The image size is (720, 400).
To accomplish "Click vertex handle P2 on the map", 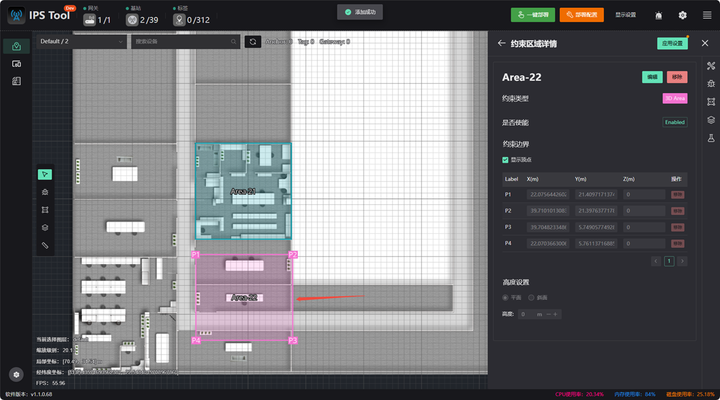I will (x=293, y=255).
